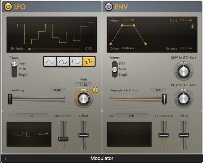Screen dimensions: 203x163
Task: Open the ENV To target menu showing Off
Action: 132,116
